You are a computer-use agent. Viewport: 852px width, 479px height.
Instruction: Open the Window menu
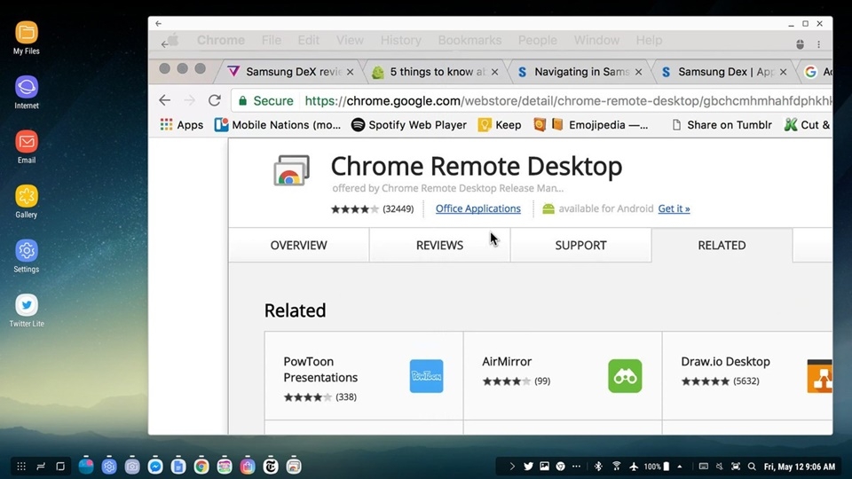(x=596, y=40)
